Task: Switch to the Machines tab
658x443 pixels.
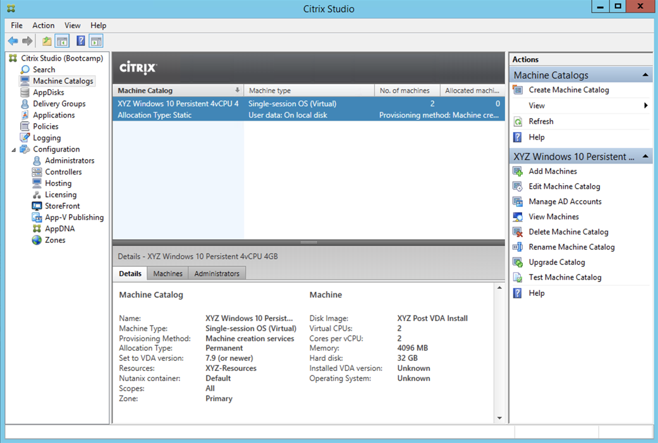Action: 168,274
